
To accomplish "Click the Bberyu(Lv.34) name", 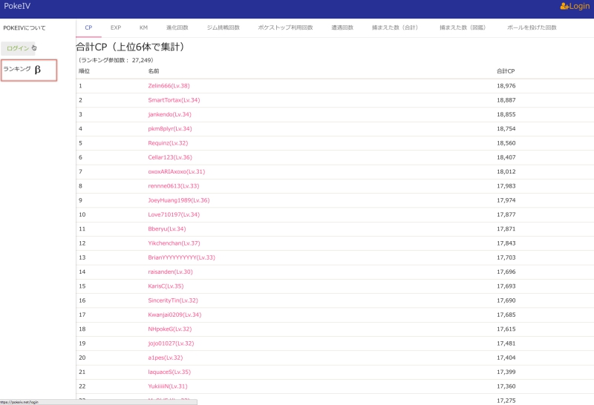I will (x=167, y=229).
